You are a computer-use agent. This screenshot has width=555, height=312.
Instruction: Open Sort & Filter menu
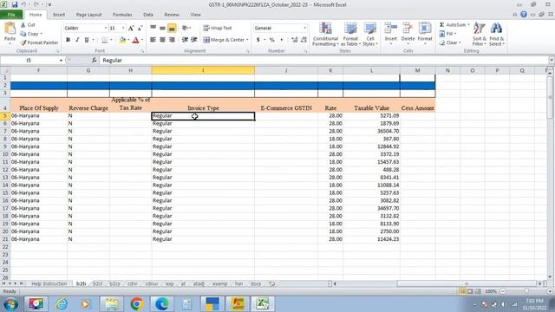pos(480,34)
